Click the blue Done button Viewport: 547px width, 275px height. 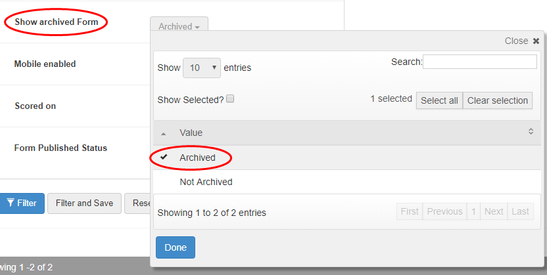[176, 247]
